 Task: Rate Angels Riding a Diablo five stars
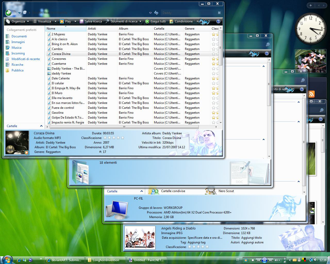[x=207, y=247]
